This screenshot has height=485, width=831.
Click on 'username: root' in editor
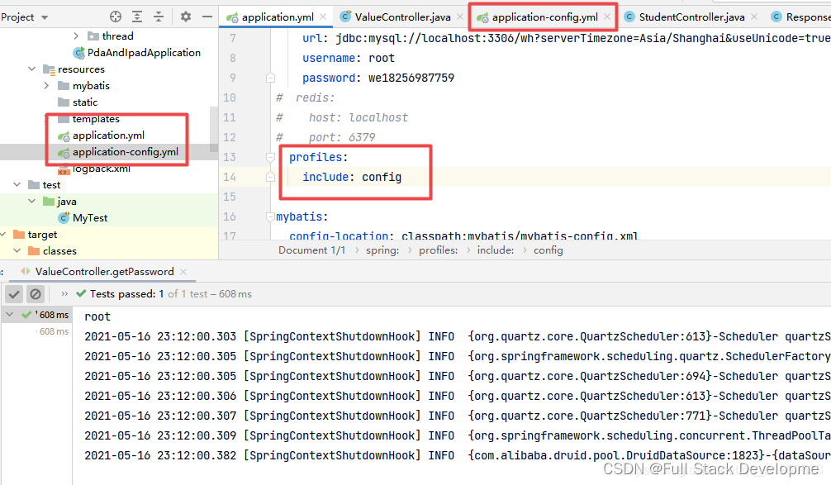point(349,58)
